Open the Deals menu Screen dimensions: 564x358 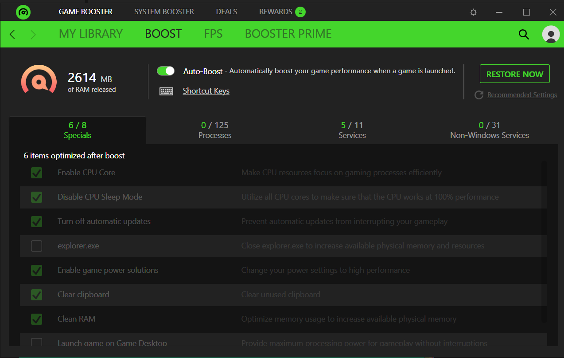(226, 12)
